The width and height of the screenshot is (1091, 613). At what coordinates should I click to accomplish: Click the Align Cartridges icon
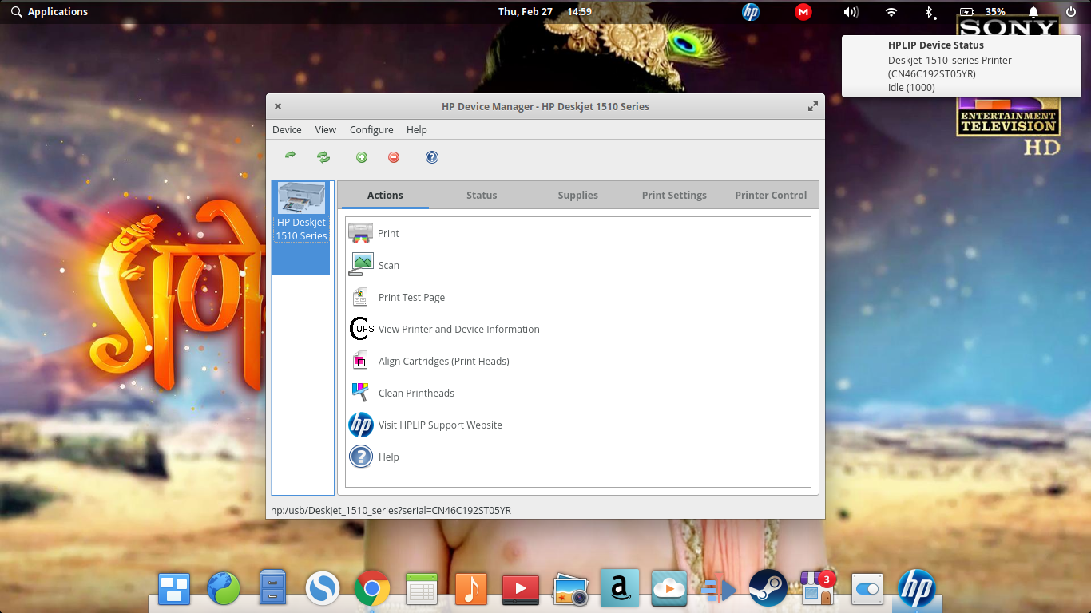click(360, 360)
